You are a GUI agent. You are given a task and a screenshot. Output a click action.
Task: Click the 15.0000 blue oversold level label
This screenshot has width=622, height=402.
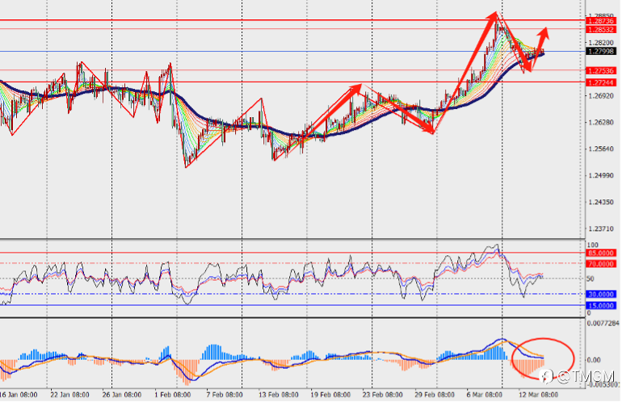(600, 306)
